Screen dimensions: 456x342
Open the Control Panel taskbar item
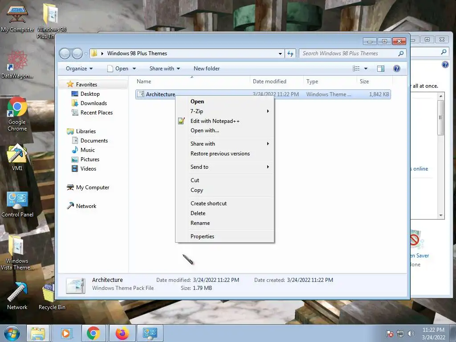(150, 333)
